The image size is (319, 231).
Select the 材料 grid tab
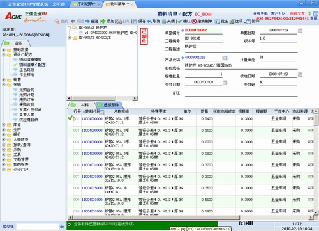[x=82, y=105]
